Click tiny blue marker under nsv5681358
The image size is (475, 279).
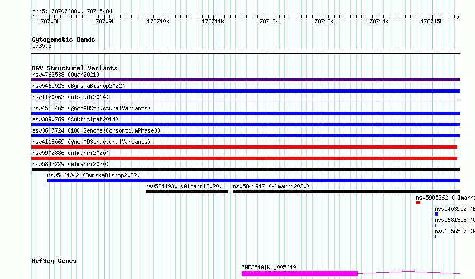[x=436, y=225]
